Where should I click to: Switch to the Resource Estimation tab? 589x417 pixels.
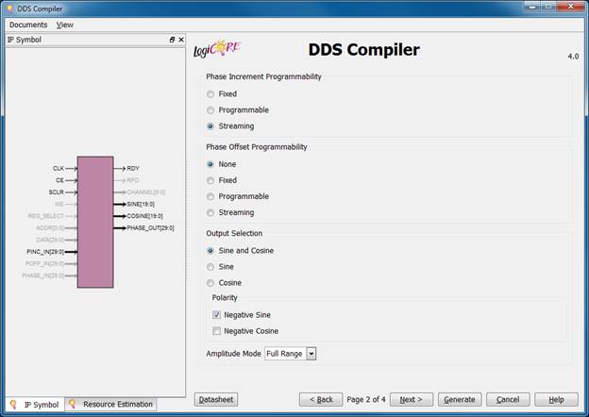click(111, 404)
